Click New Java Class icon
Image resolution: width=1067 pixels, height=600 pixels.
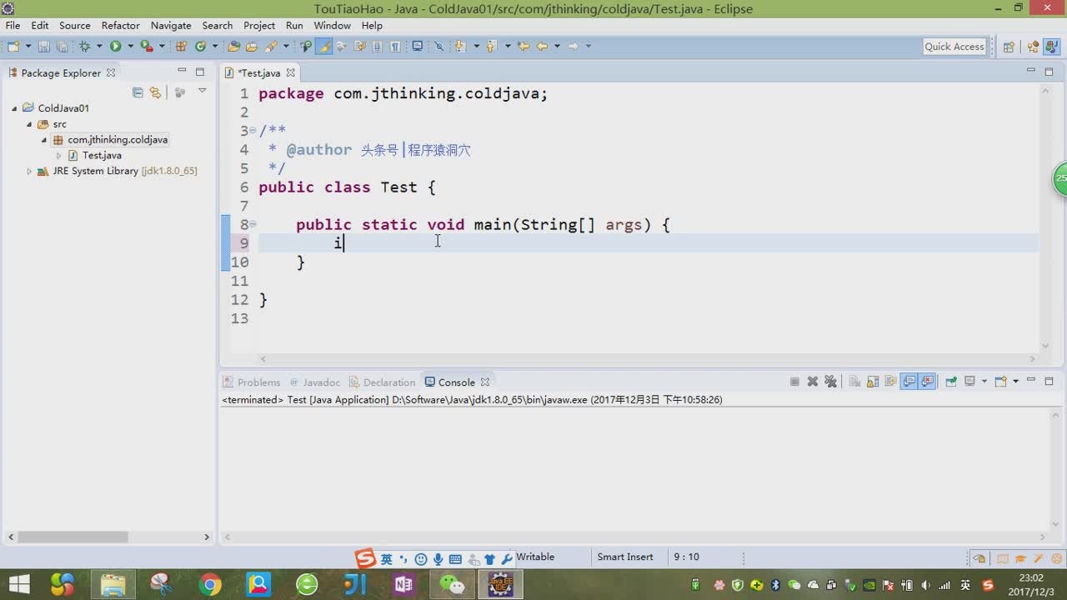[201, 47]
